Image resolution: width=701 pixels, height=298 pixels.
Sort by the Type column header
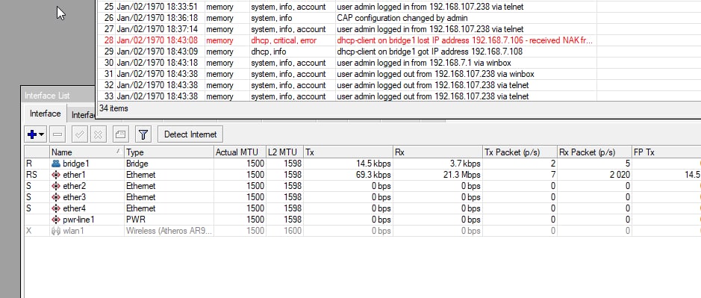coord(169,152)
